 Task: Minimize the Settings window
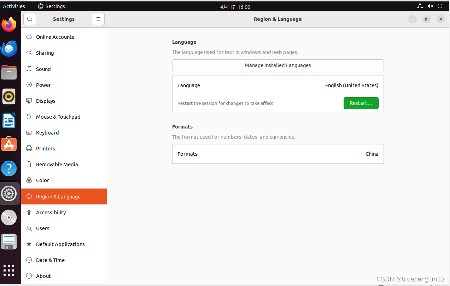413,19
